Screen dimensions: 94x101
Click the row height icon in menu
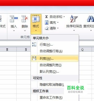pyautogui.click(x=34, y=44)
